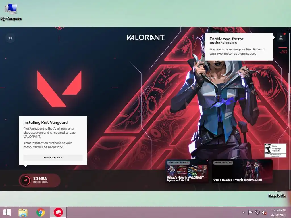The image size is (291, 218).
Task: Open the account profile icon
Action: (x=281, y=38)
